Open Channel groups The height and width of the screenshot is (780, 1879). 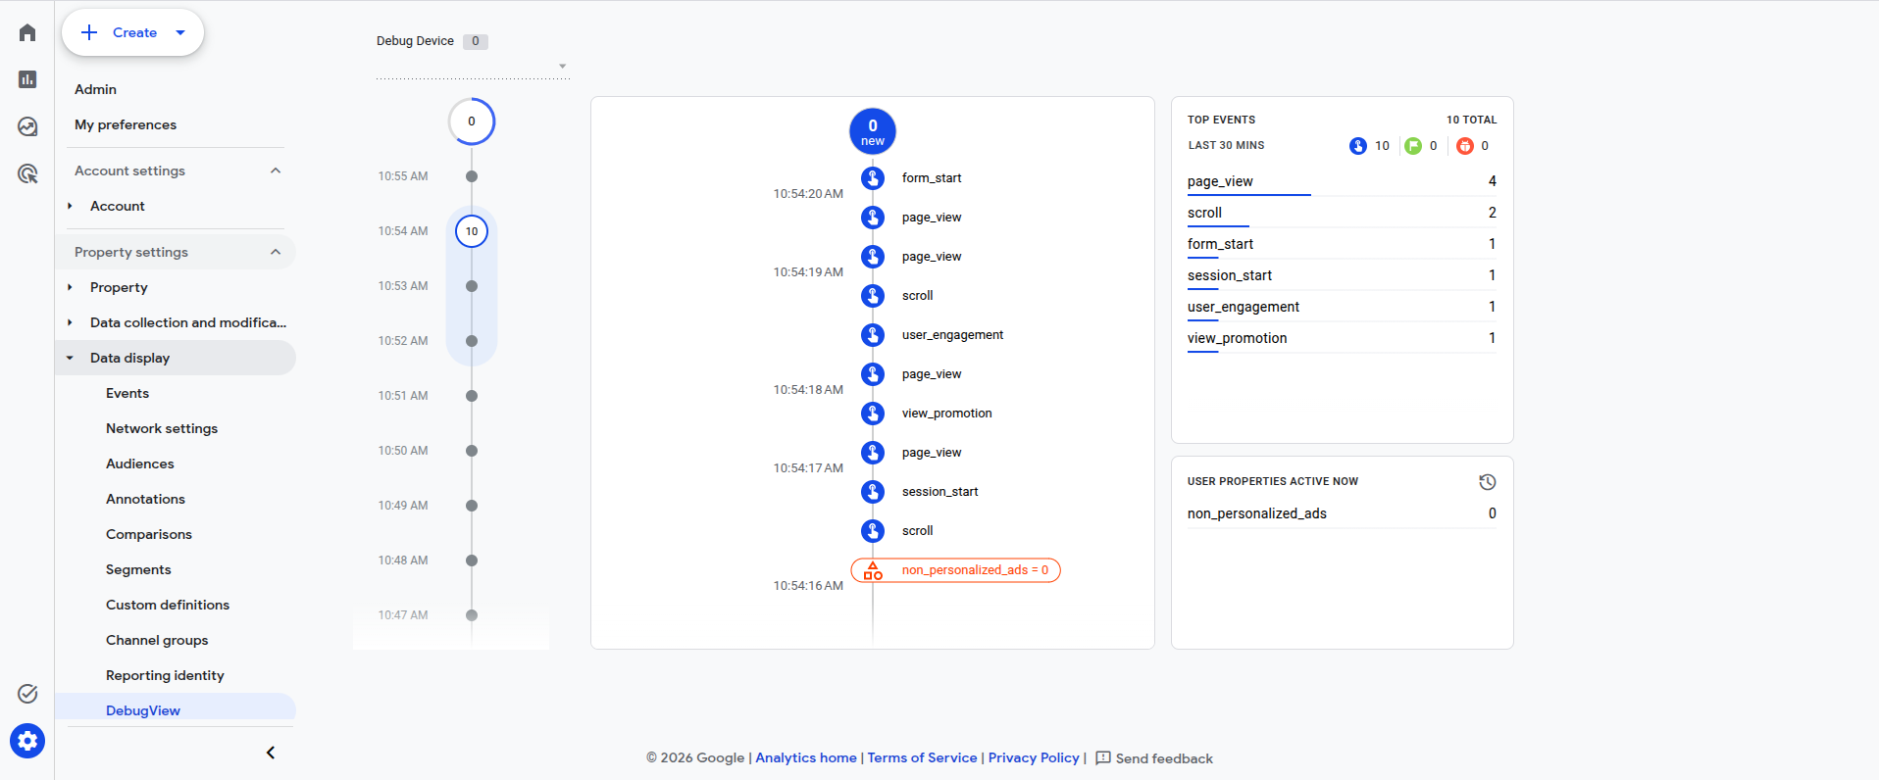[157, 640]
